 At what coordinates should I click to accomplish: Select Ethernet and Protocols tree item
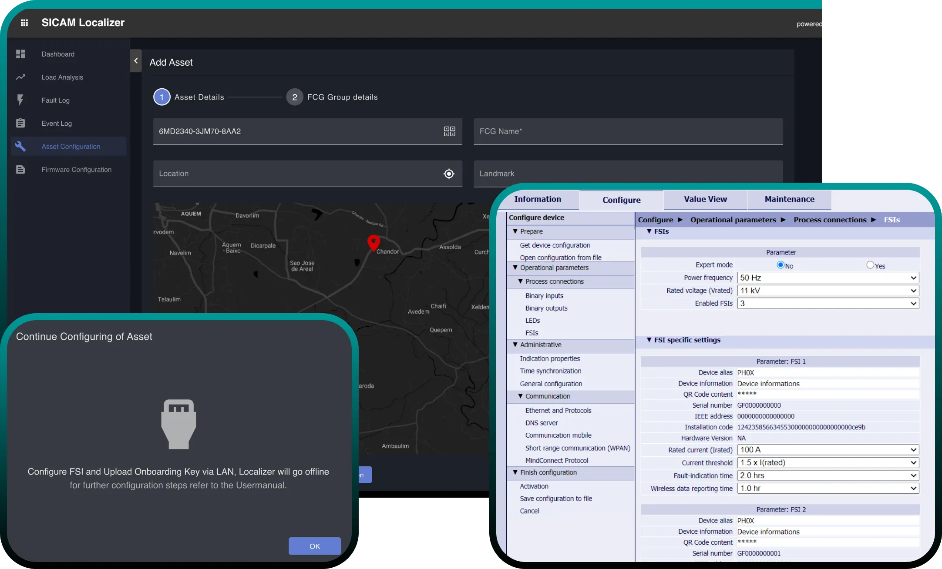pyautogui.click(x=558, y=410)
